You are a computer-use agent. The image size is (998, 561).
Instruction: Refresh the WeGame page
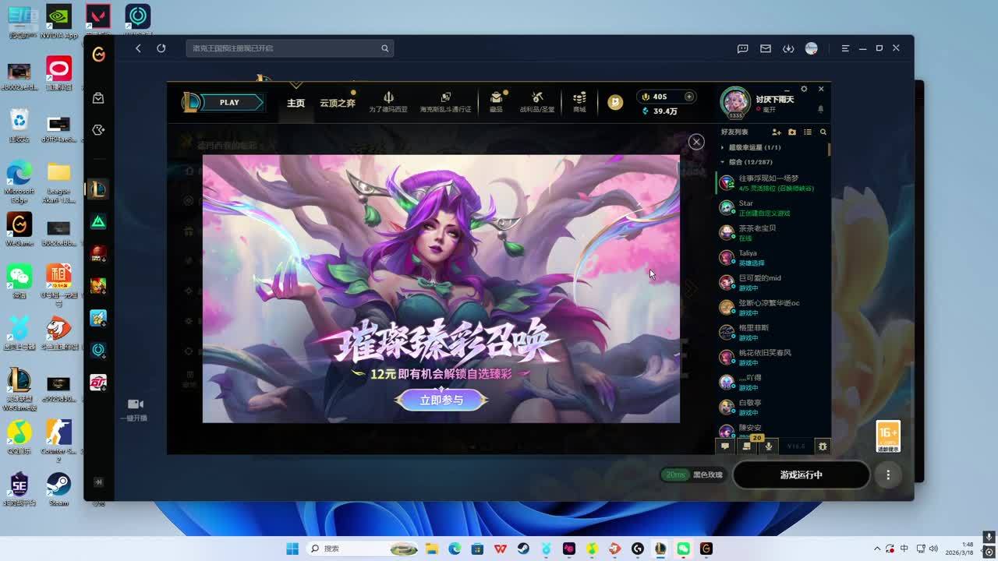(161, 48)
